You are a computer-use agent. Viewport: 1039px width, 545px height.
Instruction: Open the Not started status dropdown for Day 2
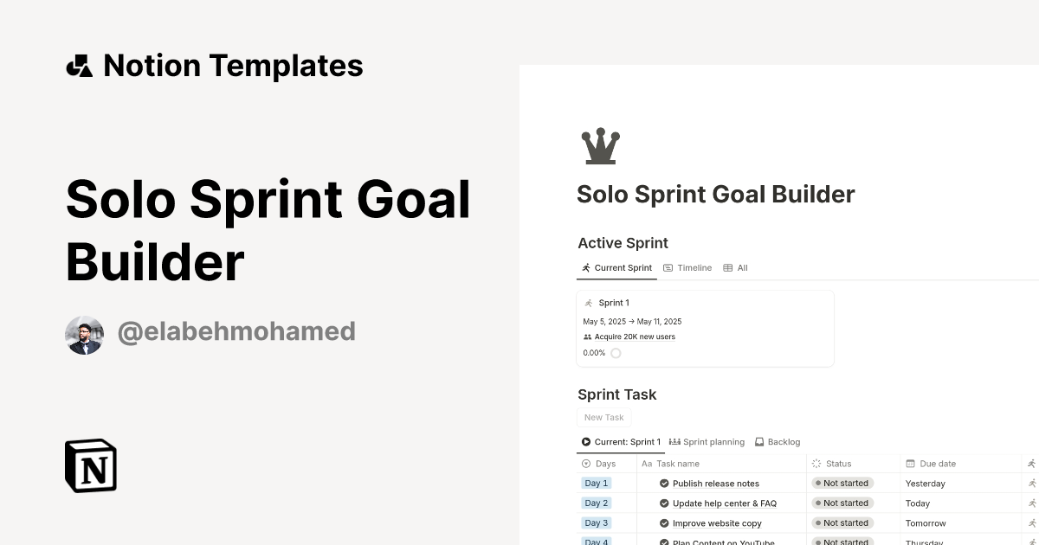pos(845,503)
